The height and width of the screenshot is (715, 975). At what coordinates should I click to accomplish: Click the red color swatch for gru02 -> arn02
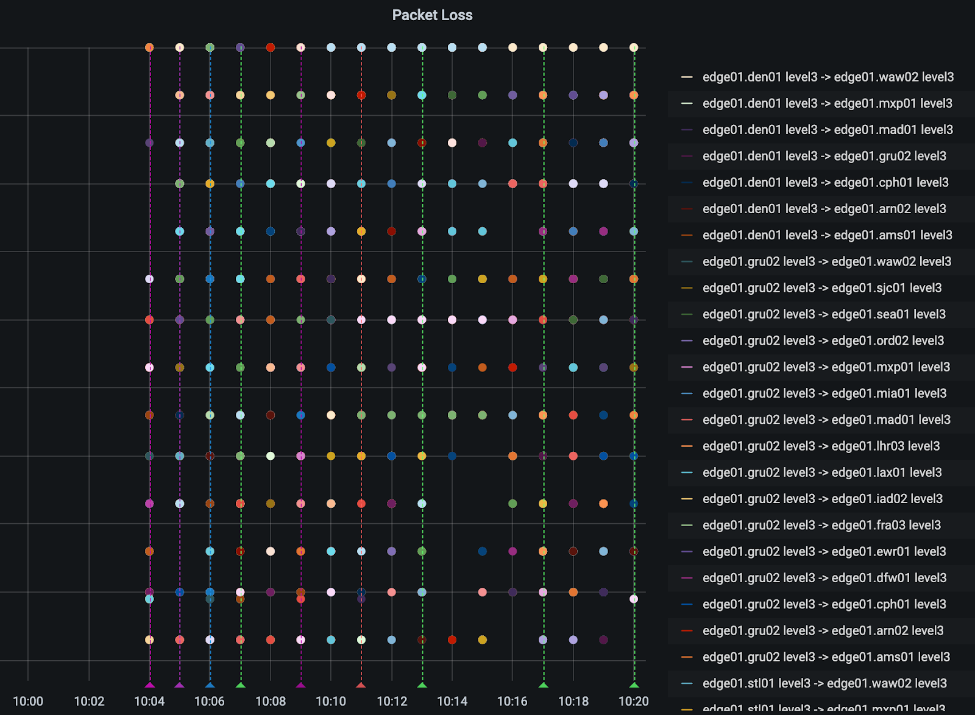click(x=687, y=630)
